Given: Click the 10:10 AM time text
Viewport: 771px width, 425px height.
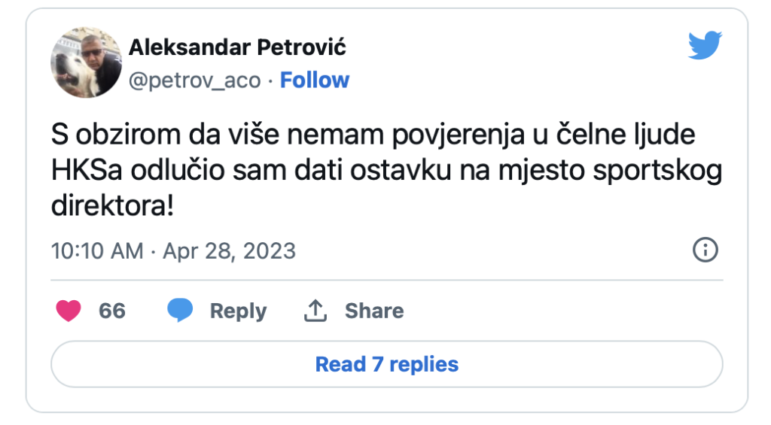Looking at the screenshot, I should click(x=96, y=250).
